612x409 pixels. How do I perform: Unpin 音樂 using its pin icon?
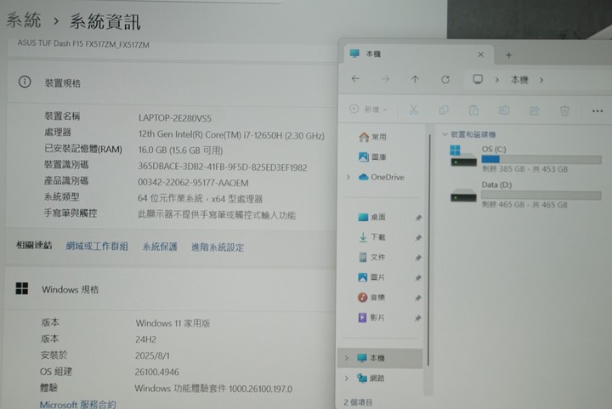pos(417,298)
